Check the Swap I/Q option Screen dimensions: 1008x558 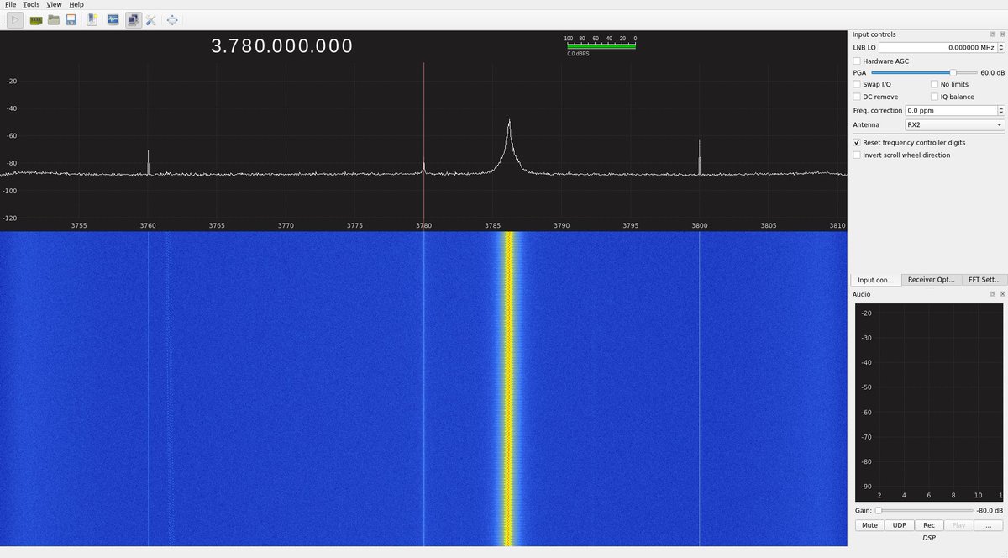point(856,84)
